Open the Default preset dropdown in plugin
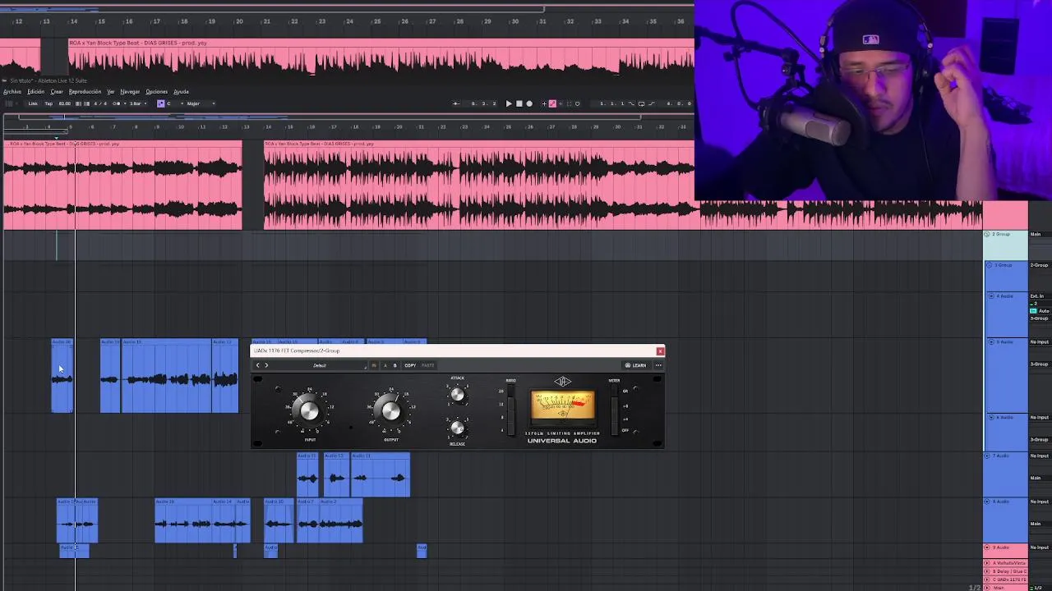The width and height of the screenshot is (1052, 591). (319, 365)
